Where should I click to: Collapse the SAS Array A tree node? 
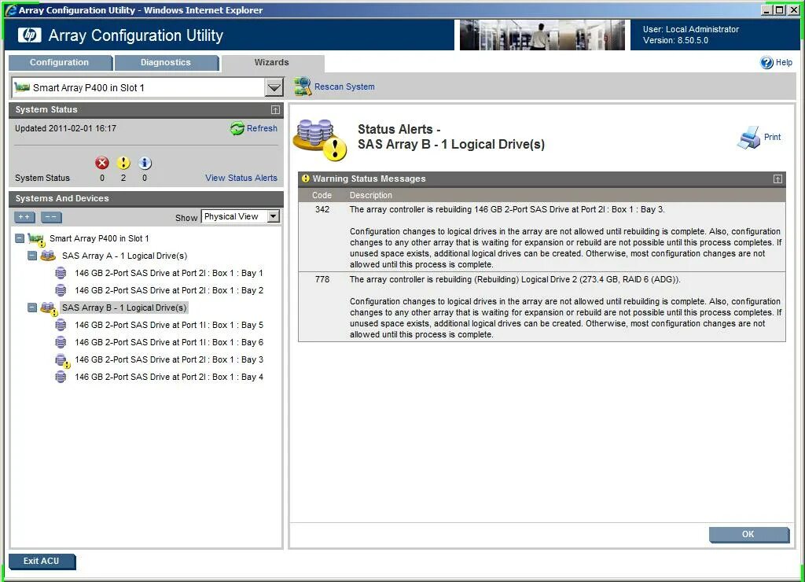tap(31, 256)
